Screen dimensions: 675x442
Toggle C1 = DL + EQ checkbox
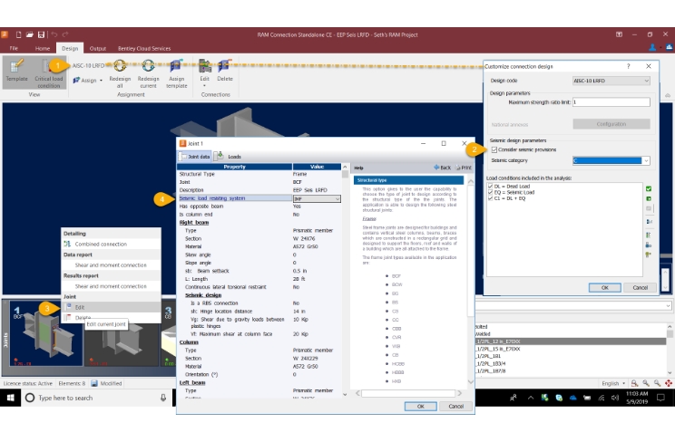pyautogui.click(x=490, y=198)
